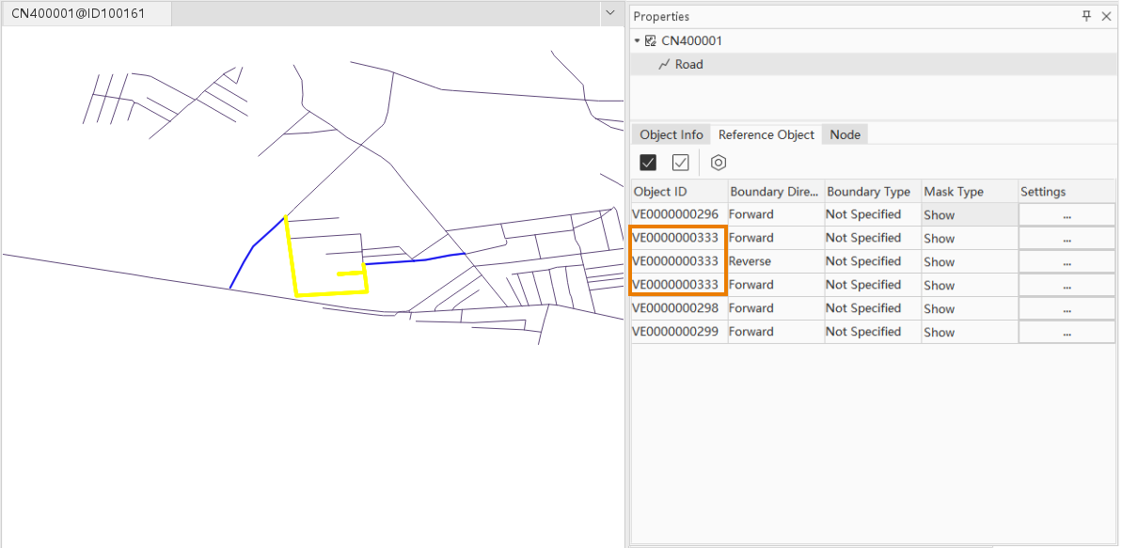Click the Settings button for VE0000000299
Image resolution: width=1122 pixels, height=548 pixels.
click(x=1067, y=333)
